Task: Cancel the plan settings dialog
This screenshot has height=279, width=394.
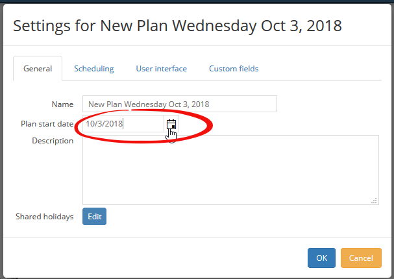Action: pyautogui.click(x=361, y=258)
